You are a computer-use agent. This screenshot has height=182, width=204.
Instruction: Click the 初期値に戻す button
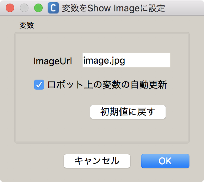click(x=128, y=112)
